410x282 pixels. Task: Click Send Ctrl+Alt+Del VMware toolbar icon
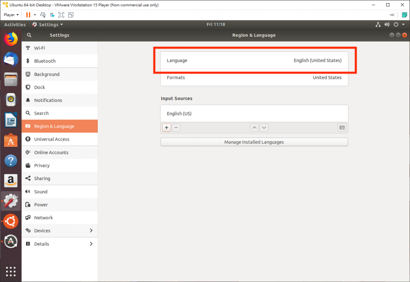(43, 15)
